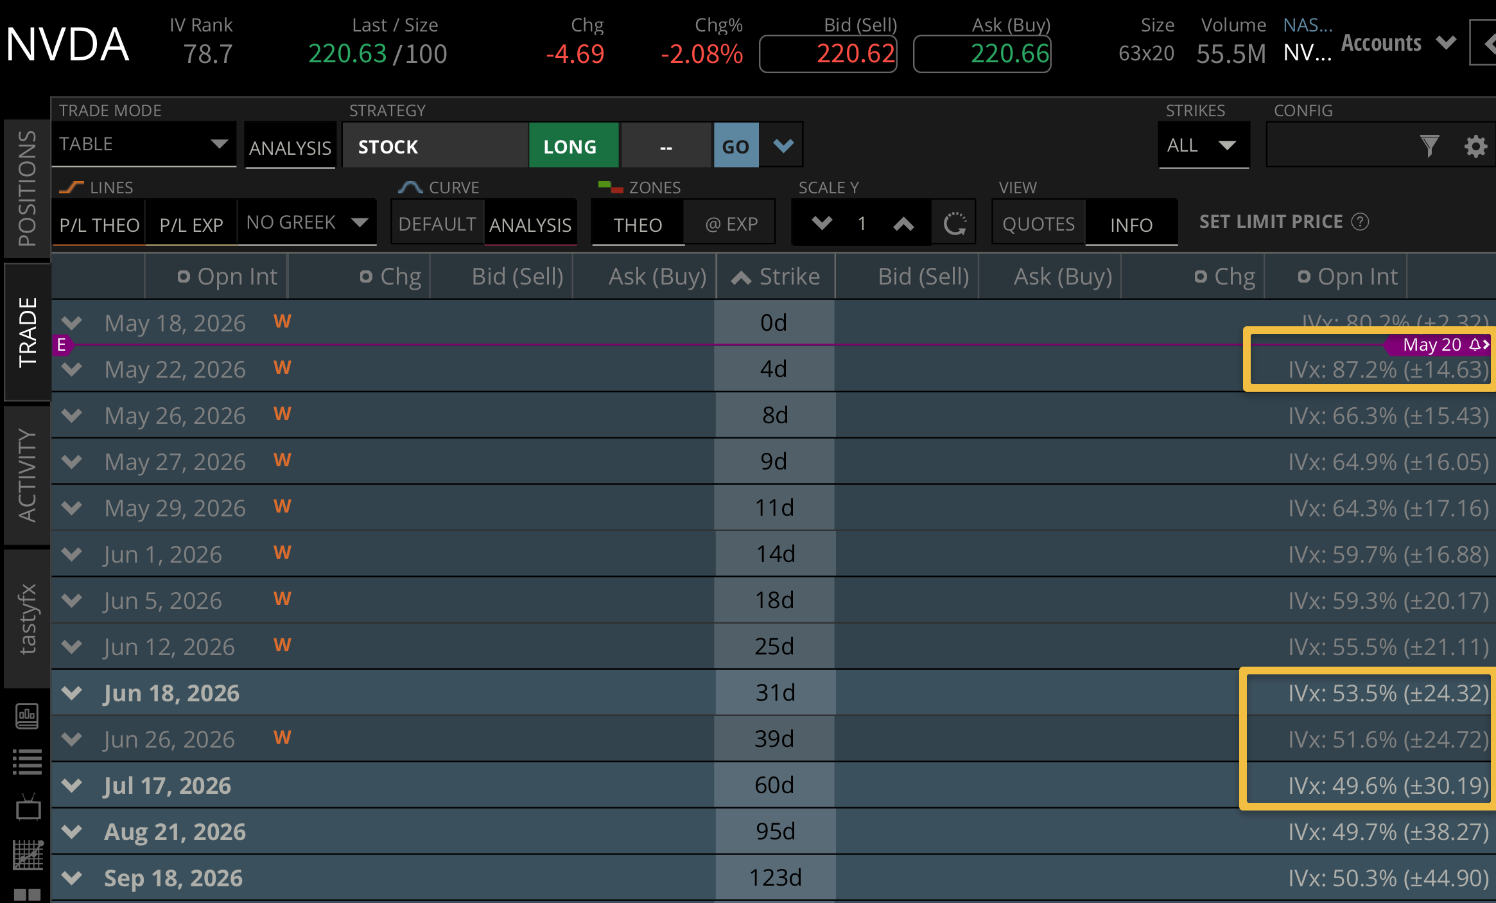This screenshot has width=1496, height=903.
Task: Click the Ask (Buy) 220.66 price button
Action: [982, 54]
